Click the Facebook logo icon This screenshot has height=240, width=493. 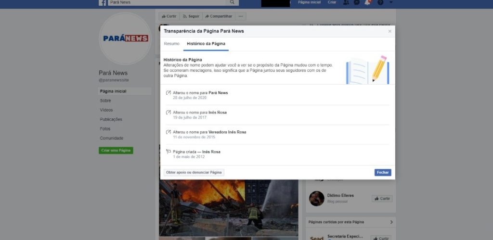tap(103, 2)
